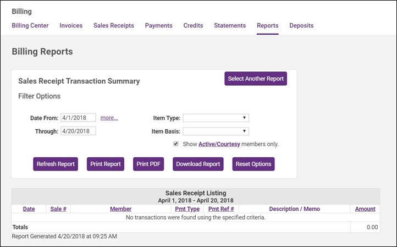397x247 pixels.
Task: Clear filters with Reset Options
Action: click(253, 164)
